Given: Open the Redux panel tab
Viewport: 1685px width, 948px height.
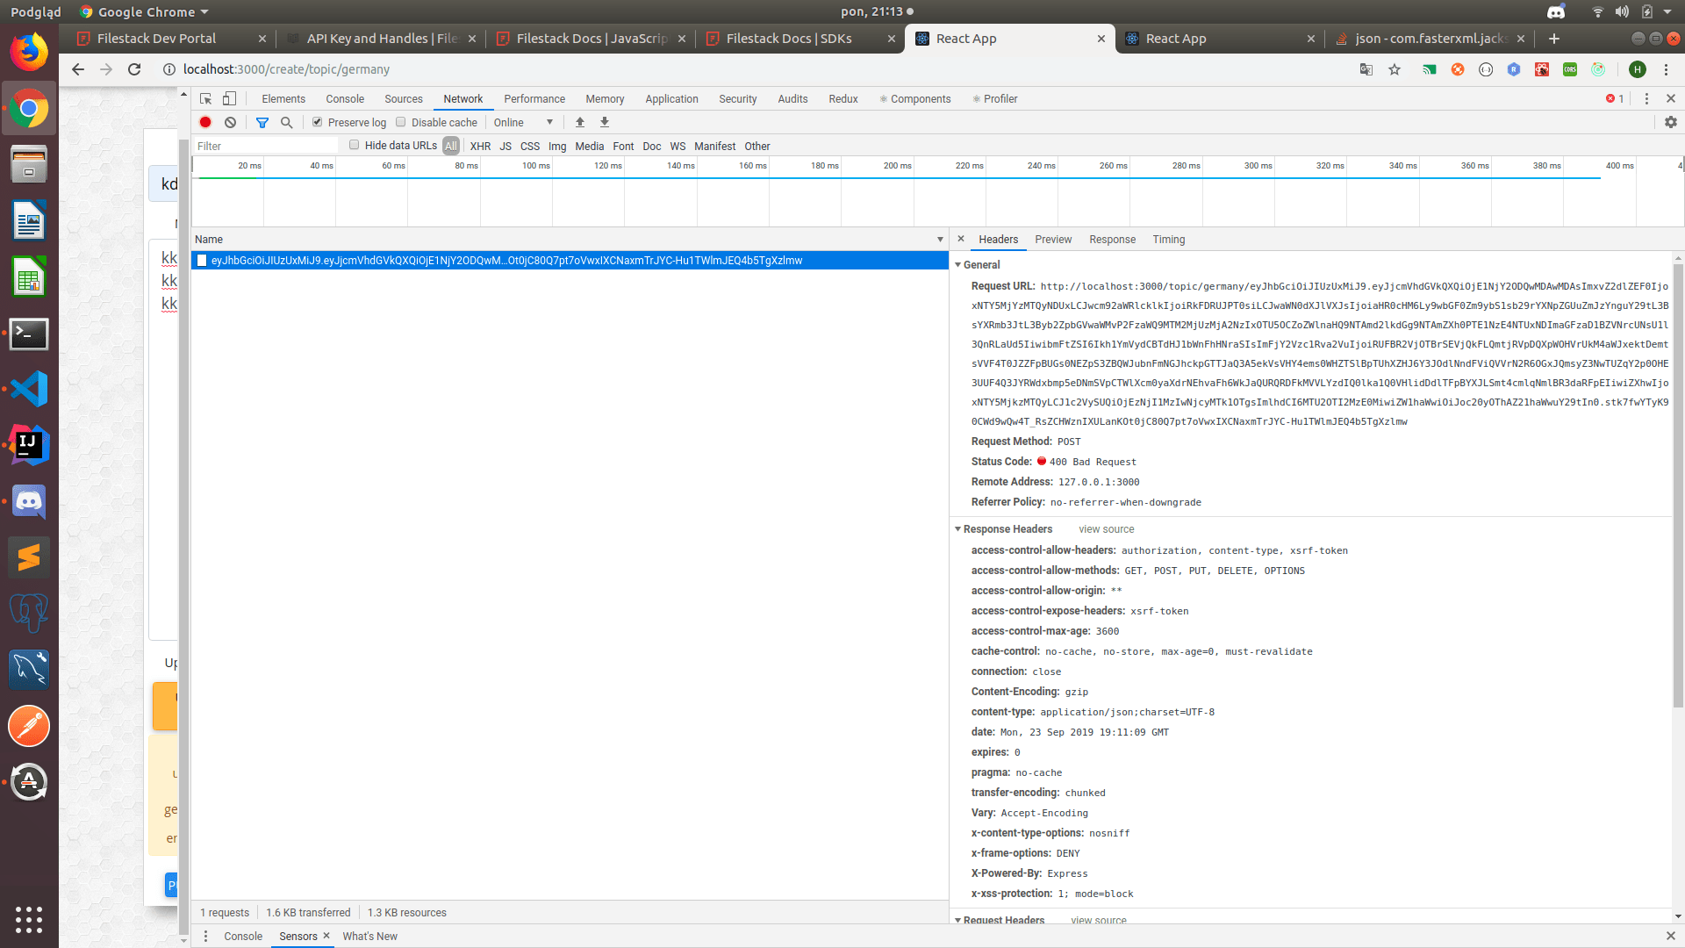Looking at the screenshot, I should [842, 98].
